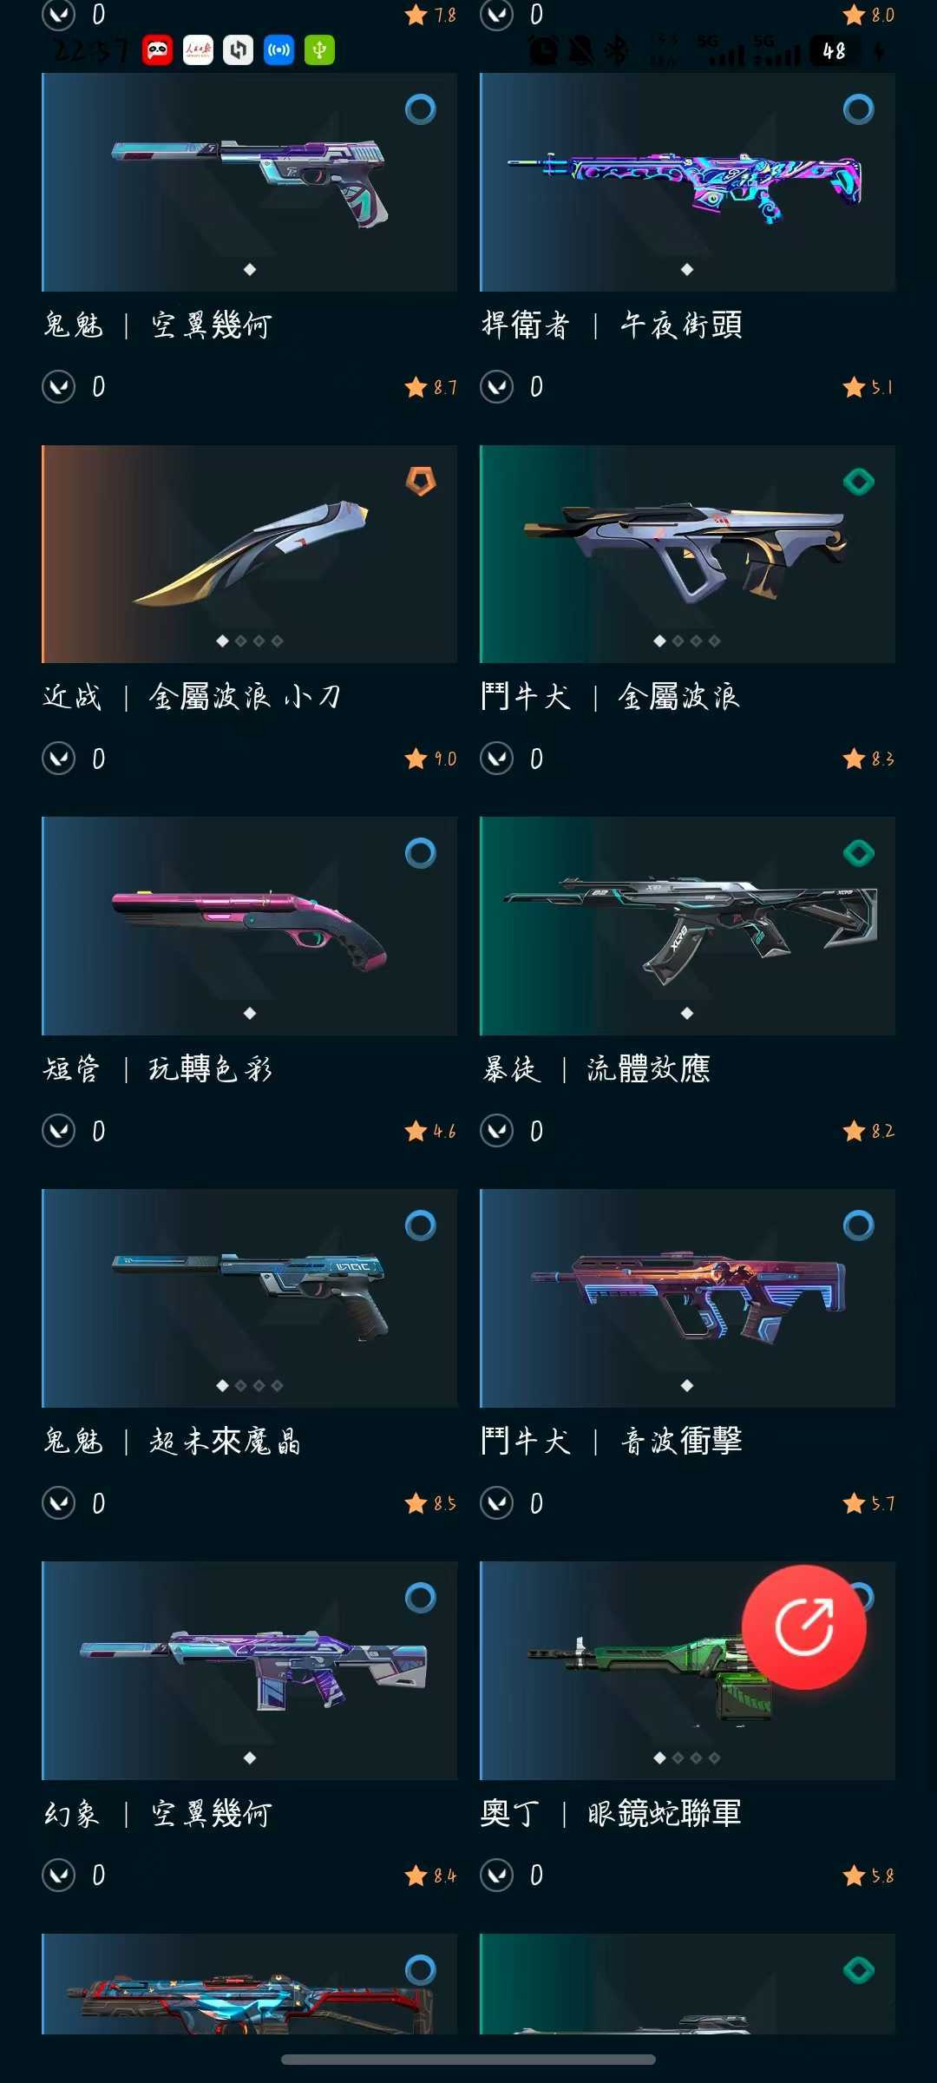Image resolution: width=937 pixels, height=2083 pixels.
Task: Select second variant dot on 金屬波浪 小刀
Action: (x=241, y=641)
